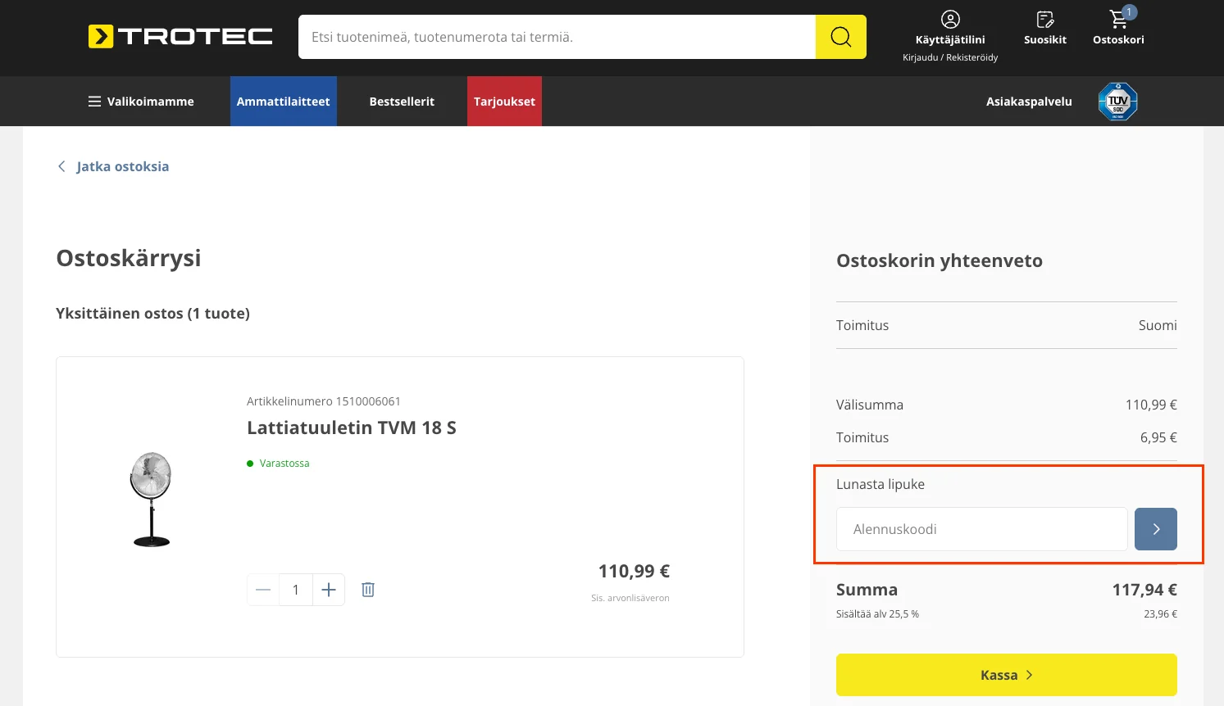Click the Välisumma subtotal label

pyautogui.click(x=870, y=405)
